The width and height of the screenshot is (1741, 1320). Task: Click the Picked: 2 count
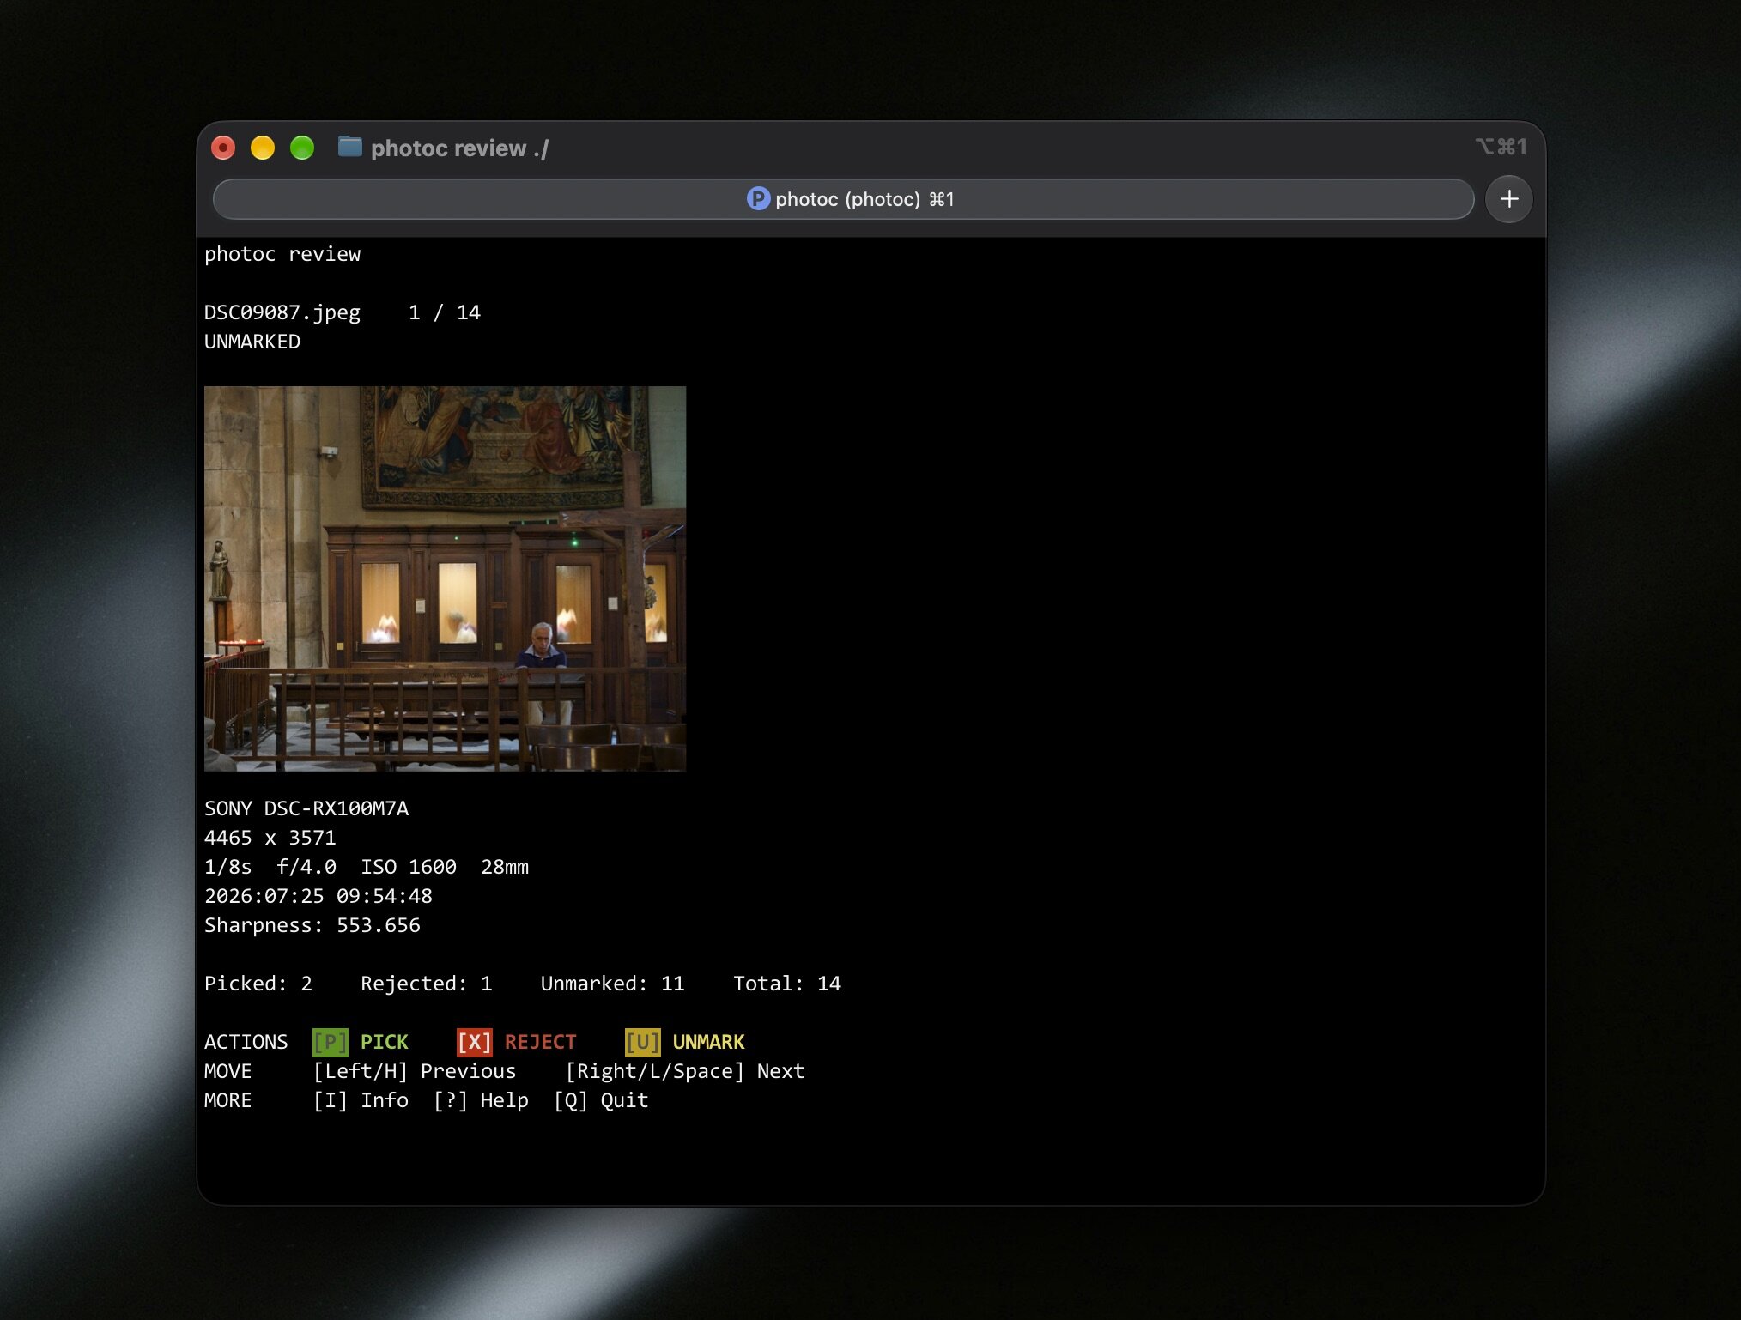pos(258,984)
